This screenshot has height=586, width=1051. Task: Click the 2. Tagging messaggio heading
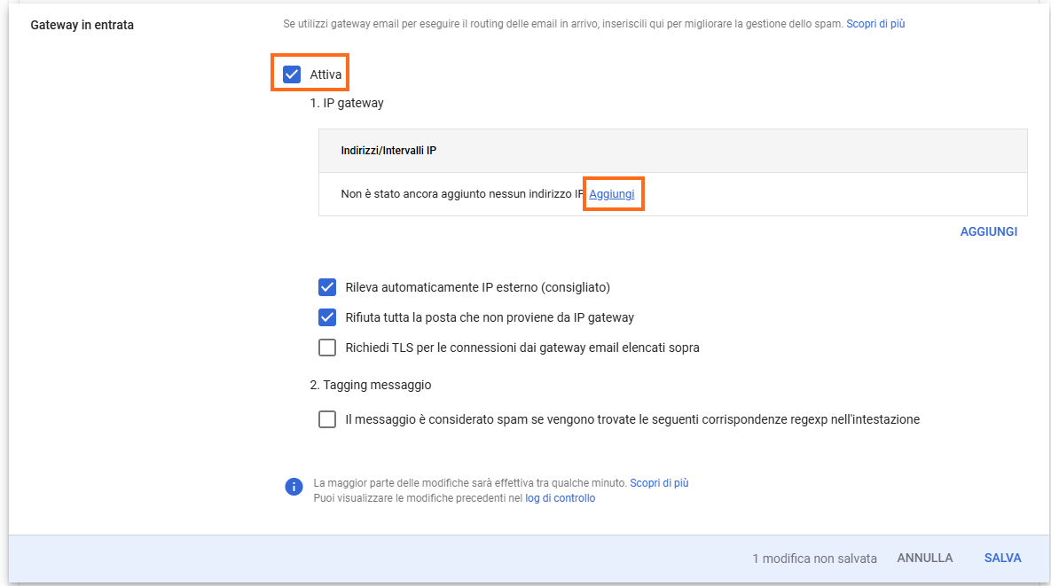[371, 385]
